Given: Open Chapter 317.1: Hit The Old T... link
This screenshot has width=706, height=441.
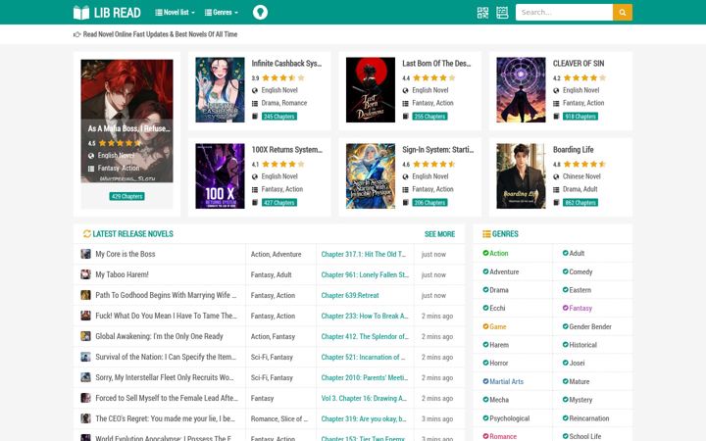Looking at the screenshot, I should click(363, 254).
